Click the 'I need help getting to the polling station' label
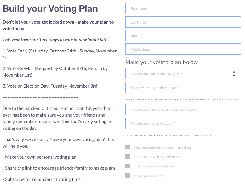The width and height of the screenshot is (245, 185). pyautogui.click(x=162, y=147)
